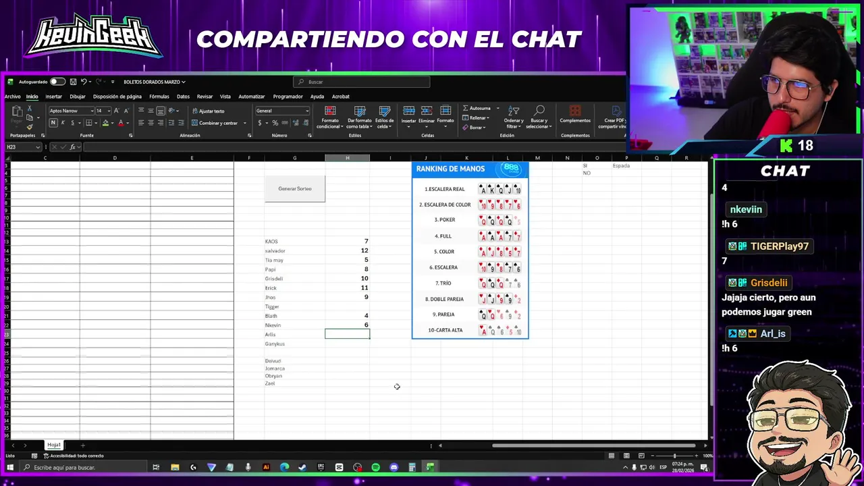864x486 pixels.
Task: Toggle align text right icon
Action: pyautogui.click(x=160, y=123)
